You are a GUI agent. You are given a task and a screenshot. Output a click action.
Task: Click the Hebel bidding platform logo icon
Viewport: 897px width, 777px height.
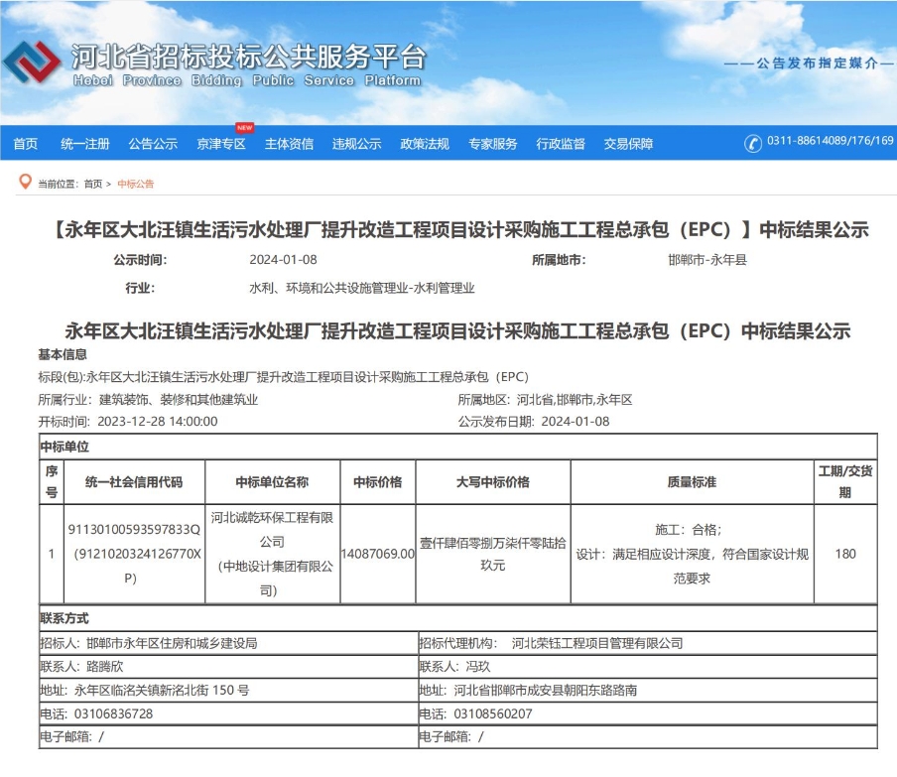32,64
